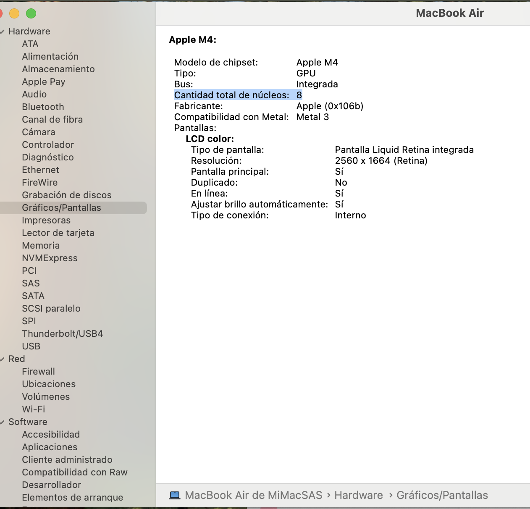Select Ethernet in the Hardware list
The image size is (530, 509).
40,170
